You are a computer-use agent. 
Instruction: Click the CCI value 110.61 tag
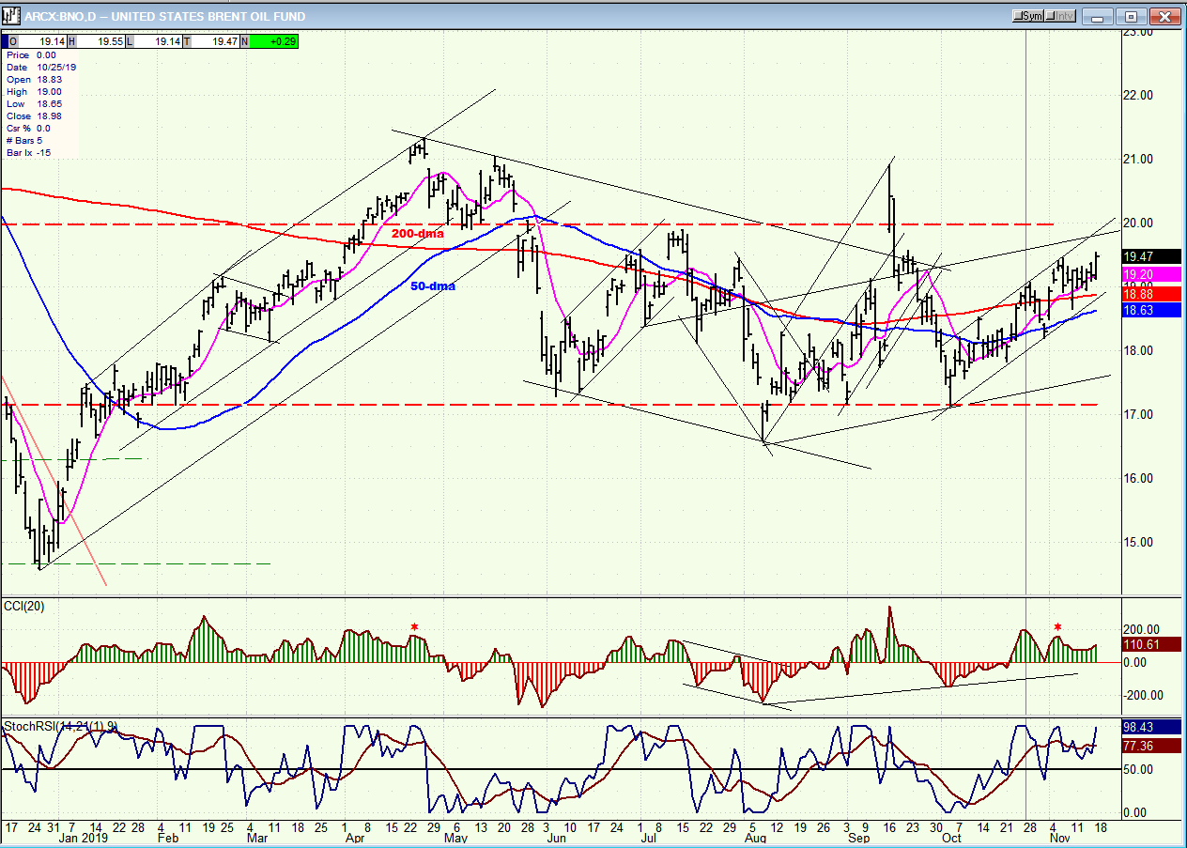click(x=1150, y=645)
